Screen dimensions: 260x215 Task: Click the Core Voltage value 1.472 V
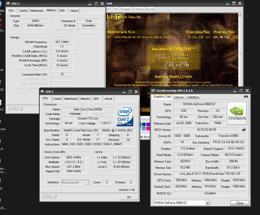click(106, 123)
